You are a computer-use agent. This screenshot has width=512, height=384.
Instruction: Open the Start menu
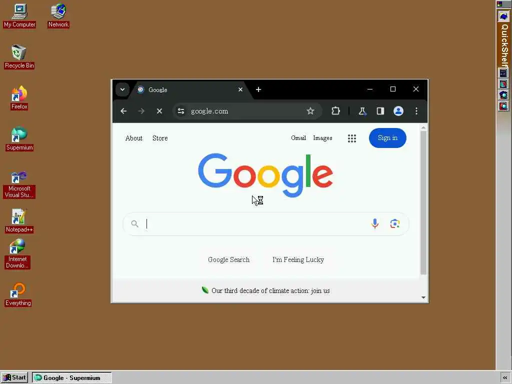(14, 377)
